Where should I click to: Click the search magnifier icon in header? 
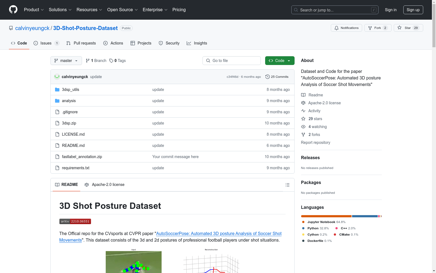click(296, 10)
